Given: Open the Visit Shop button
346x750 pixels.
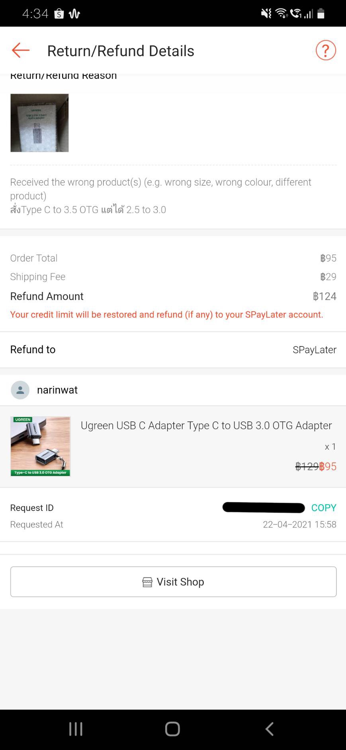Looking at the screenshot, I should (x=173, y=582).
